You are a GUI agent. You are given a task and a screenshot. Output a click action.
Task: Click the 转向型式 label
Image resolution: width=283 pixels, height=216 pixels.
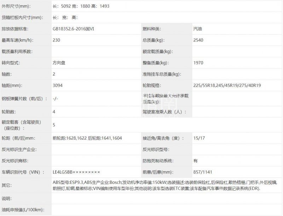point(11,63)
